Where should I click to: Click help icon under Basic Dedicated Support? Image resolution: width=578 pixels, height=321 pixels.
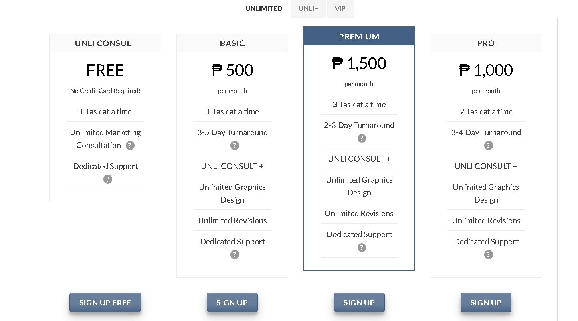point(234,254)
